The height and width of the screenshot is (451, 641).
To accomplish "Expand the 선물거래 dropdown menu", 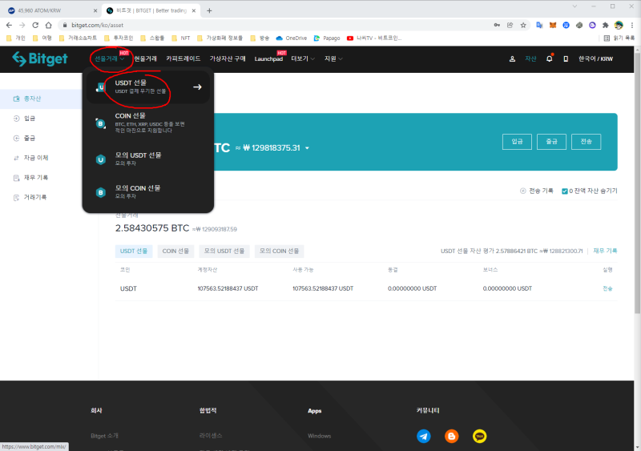I will point(110,59).
